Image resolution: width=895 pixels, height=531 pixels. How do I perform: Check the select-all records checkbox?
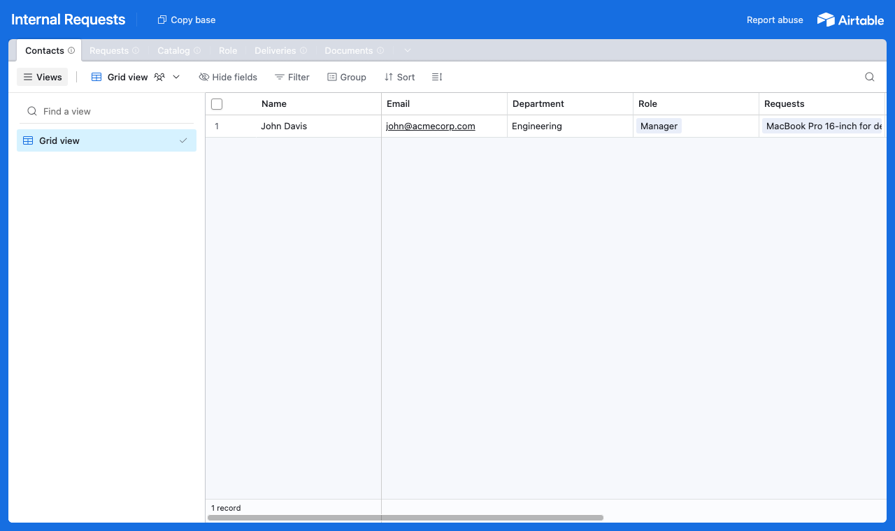click(x=217, y=104)
